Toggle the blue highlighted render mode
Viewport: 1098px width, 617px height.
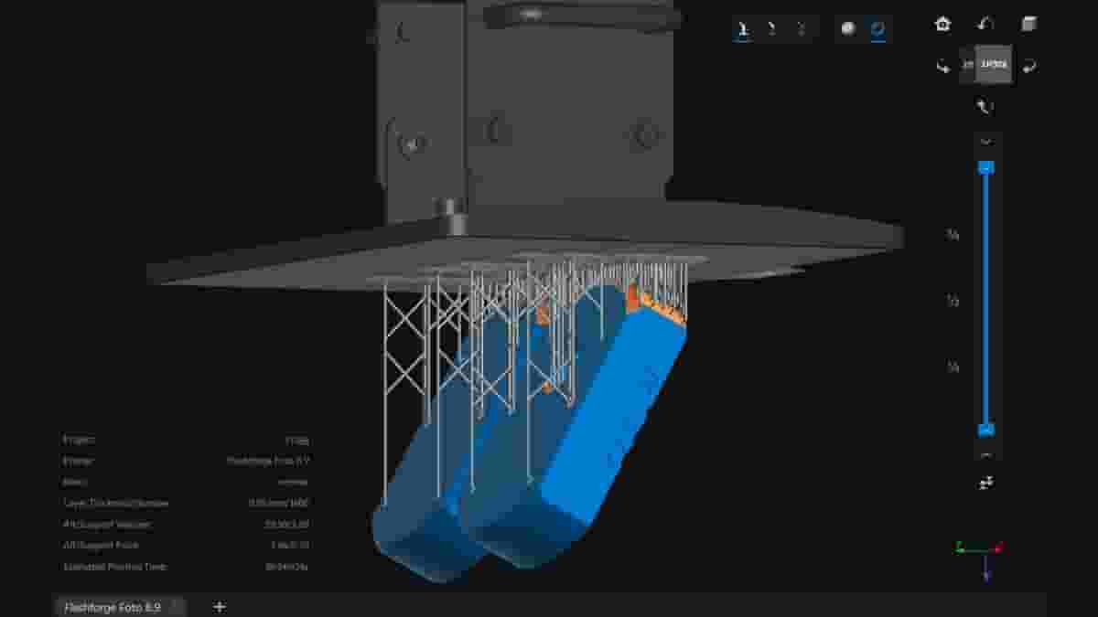point(877,28)
